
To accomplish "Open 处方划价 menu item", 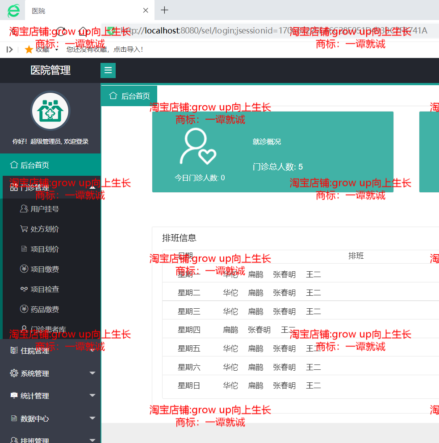I will click(x=45, y=229).
